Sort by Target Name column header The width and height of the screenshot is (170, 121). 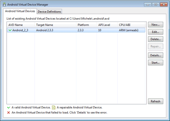[x=55, y=25]
